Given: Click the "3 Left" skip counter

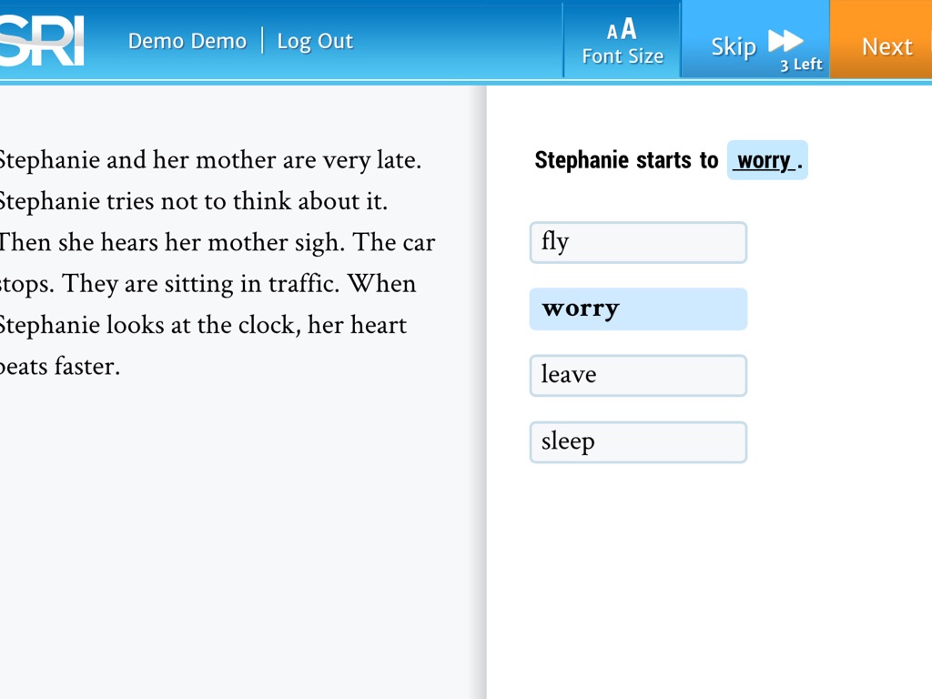Looking at the screenshot, I should tap(801, 65).
